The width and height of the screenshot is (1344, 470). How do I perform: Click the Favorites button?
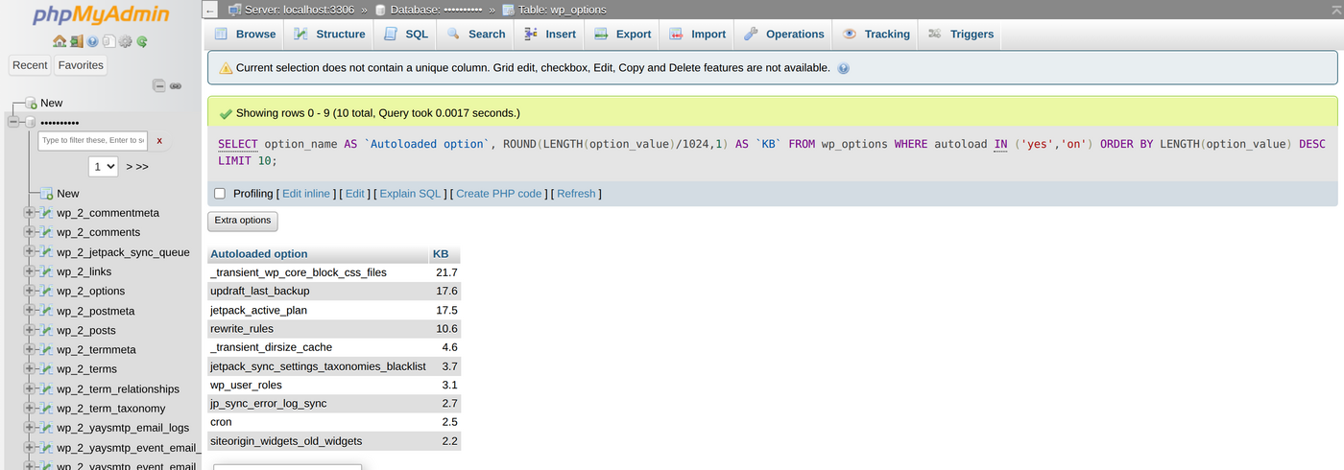pyautogui.click(x=81, y=65)
